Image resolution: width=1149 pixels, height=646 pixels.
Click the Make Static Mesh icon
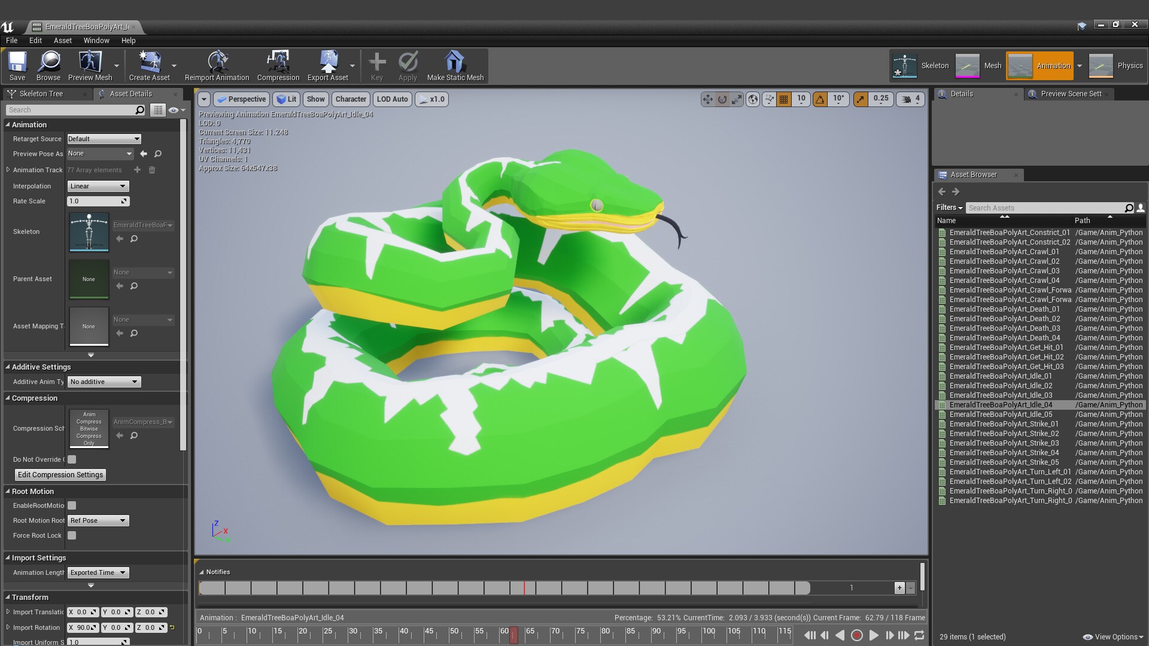point(455,66)
